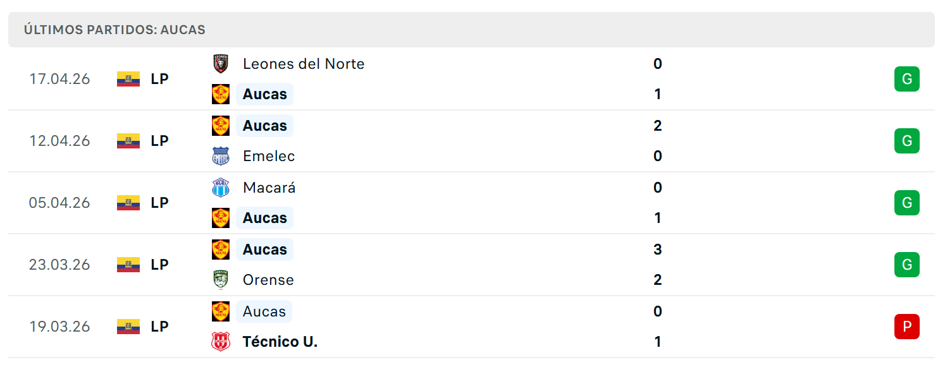Click Aucas logo in 17.04.26 match
945x367 pixels.
click(x=220, y=94)
